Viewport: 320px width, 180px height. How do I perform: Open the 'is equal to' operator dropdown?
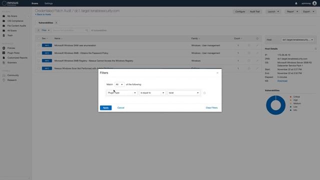point(152,93)
